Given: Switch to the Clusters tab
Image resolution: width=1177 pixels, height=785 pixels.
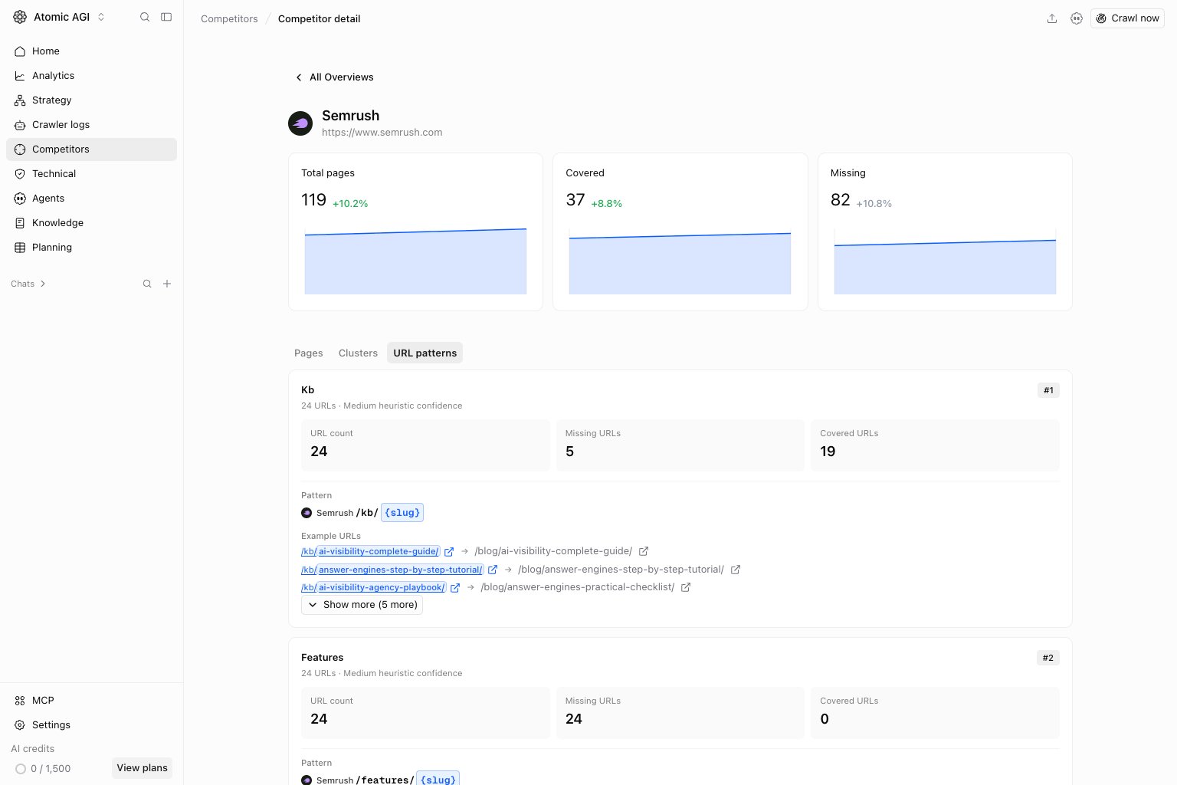Looking at the screenshot, I should point(358,353).
